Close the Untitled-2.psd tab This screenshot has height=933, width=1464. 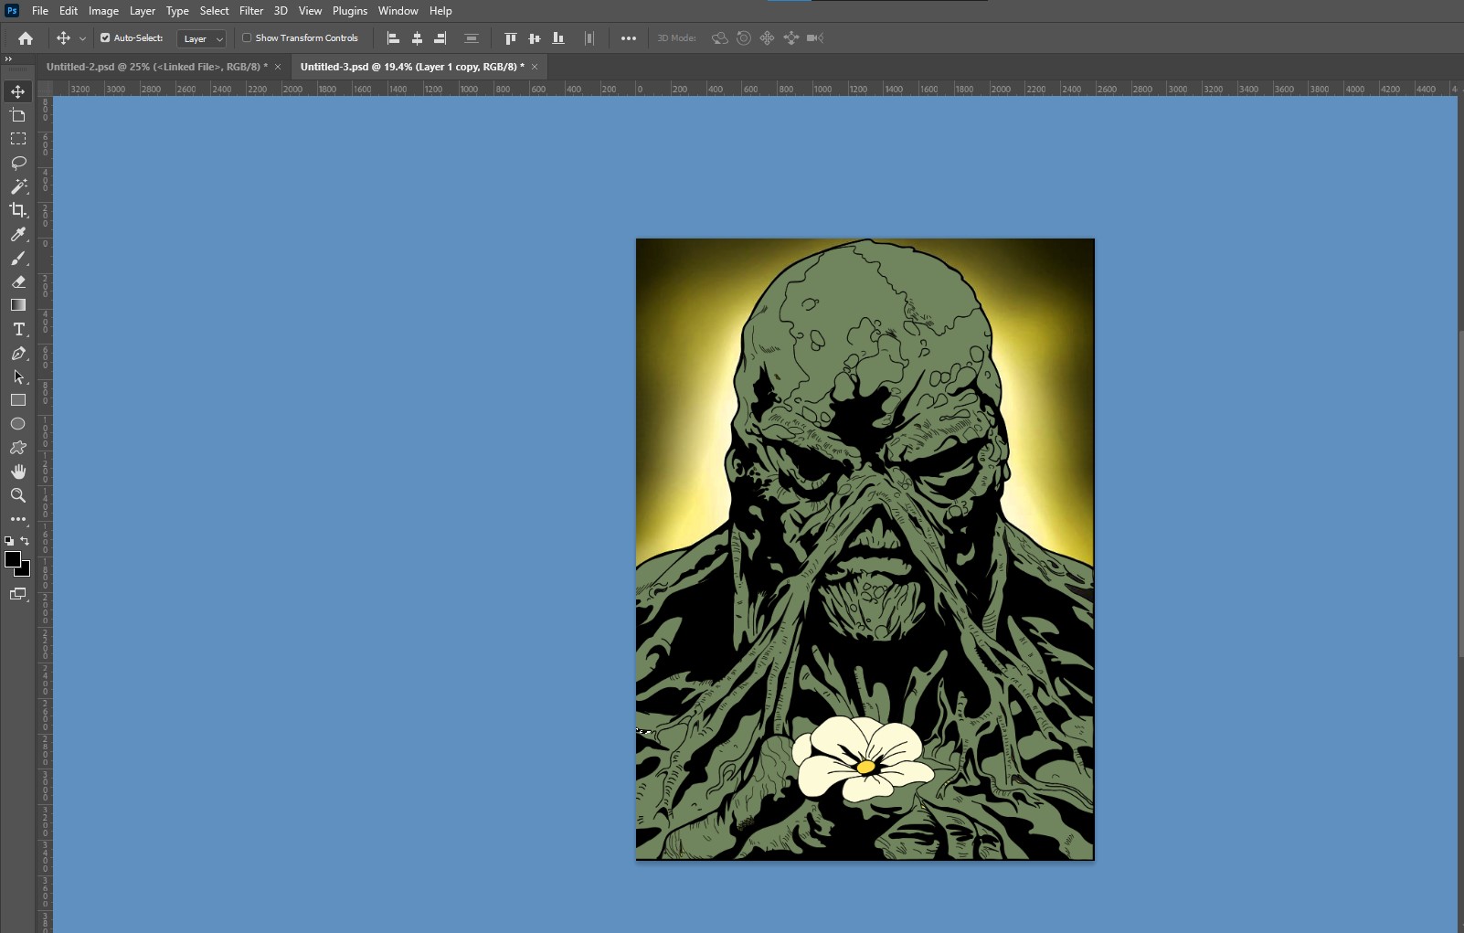(x=278, y=67)
